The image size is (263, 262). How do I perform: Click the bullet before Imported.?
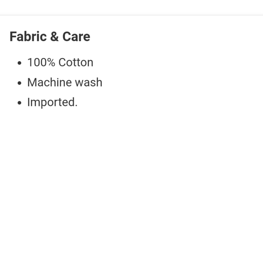click(x=19, y=103)
